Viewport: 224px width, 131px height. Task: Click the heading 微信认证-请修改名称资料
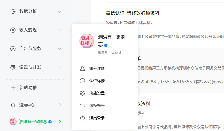point(133,13)
